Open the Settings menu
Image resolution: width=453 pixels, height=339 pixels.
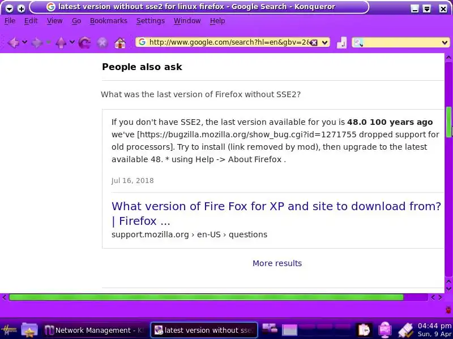point(151,21)
